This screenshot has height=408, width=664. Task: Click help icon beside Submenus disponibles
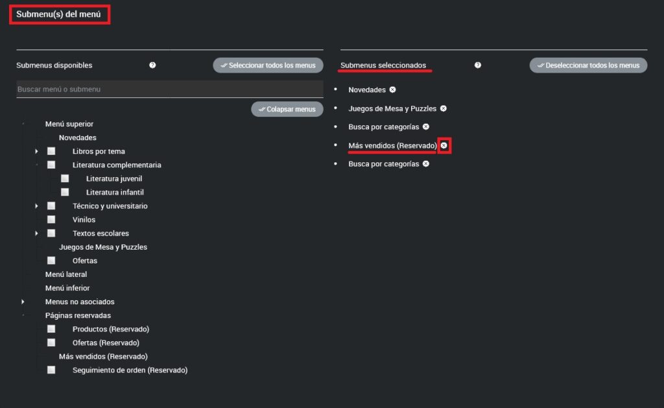[152, 65]
